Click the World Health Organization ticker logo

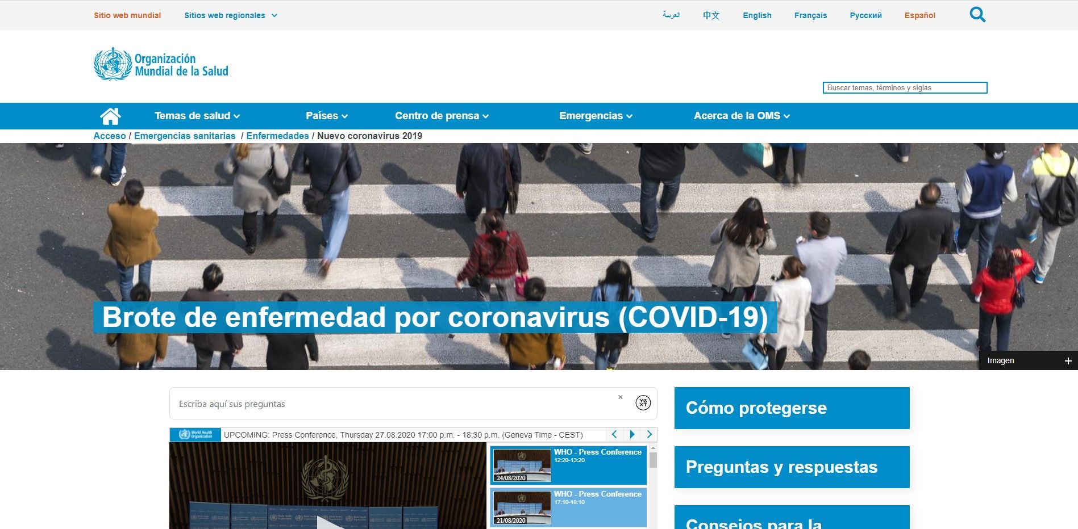point(195,435)
